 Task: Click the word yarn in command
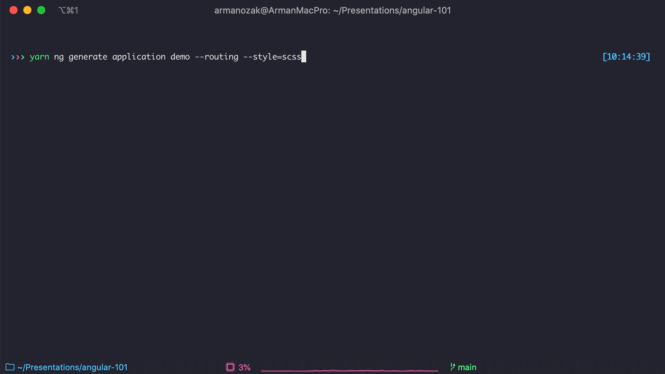click(x=39, y=57)
